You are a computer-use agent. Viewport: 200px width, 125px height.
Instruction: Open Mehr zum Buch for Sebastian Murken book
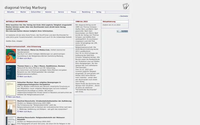15,97
